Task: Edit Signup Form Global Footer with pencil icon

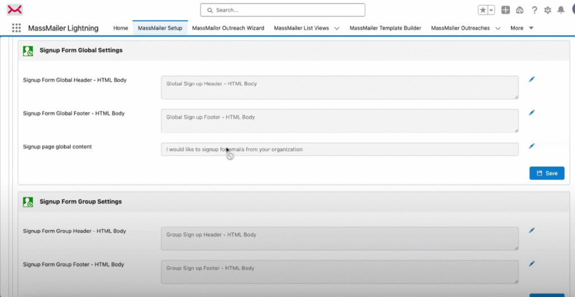Action: point(532,112)
